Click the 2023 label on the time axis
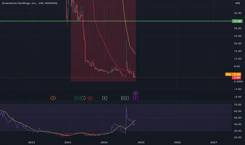 point(68,142)
